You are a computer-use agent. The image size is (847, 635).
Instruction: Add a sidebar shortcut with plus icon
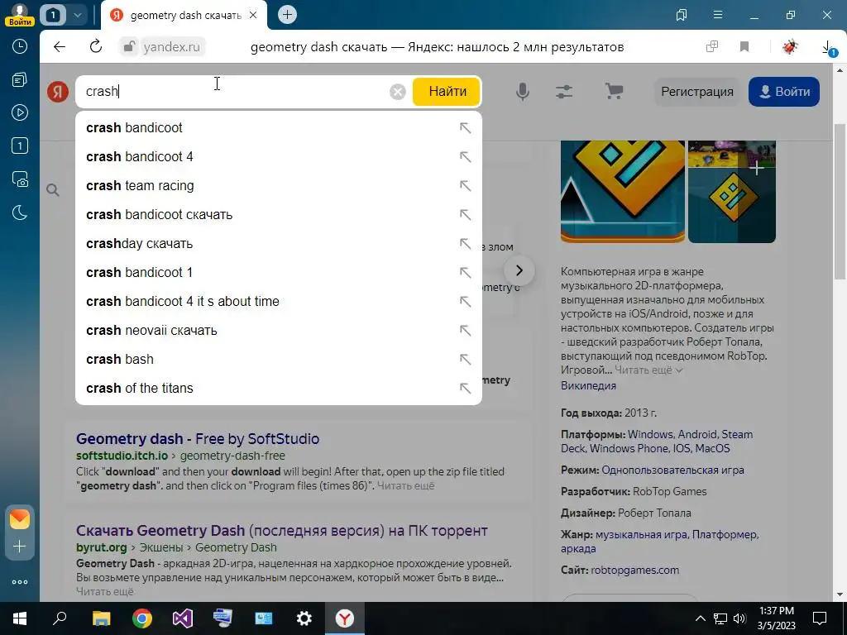[20, 547]
